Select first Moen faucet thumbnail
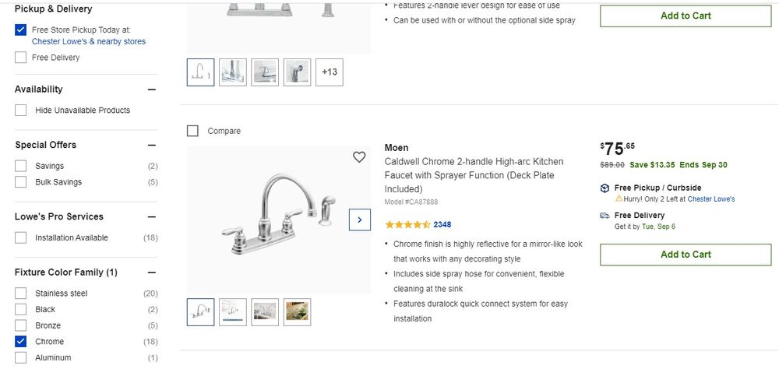This screenshot has height=369, width=779. [x=200, y=311]
